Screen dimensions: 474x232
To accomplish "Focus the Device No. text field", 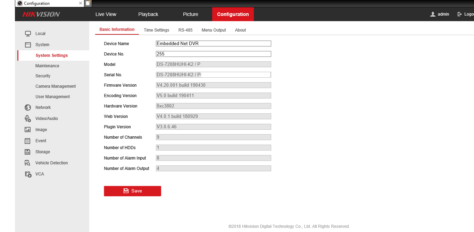I will (x=213, y=54).
